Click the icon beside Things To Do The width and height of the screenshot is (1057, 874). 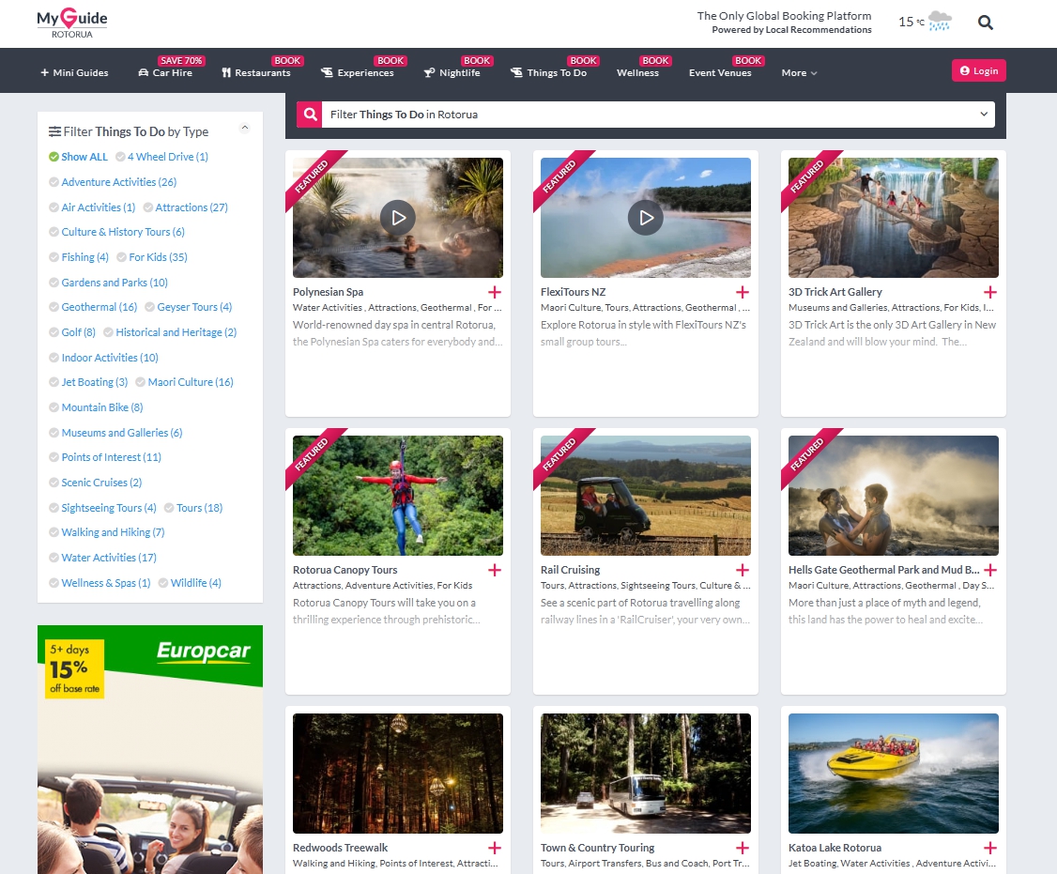[516, 73]
